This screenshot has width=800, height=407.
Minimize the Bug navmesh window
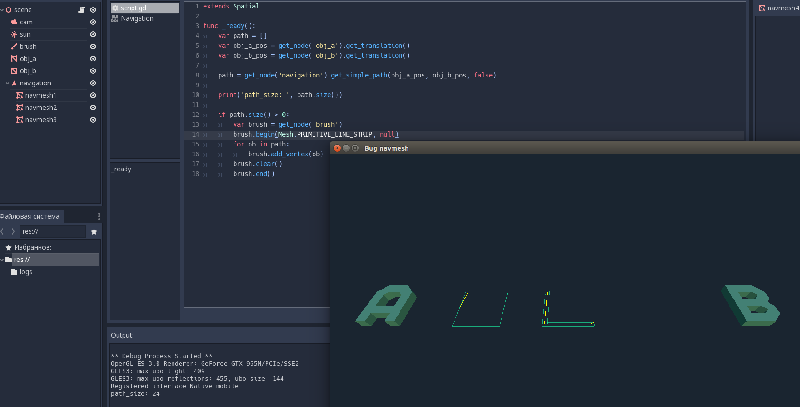click(346, 148)
